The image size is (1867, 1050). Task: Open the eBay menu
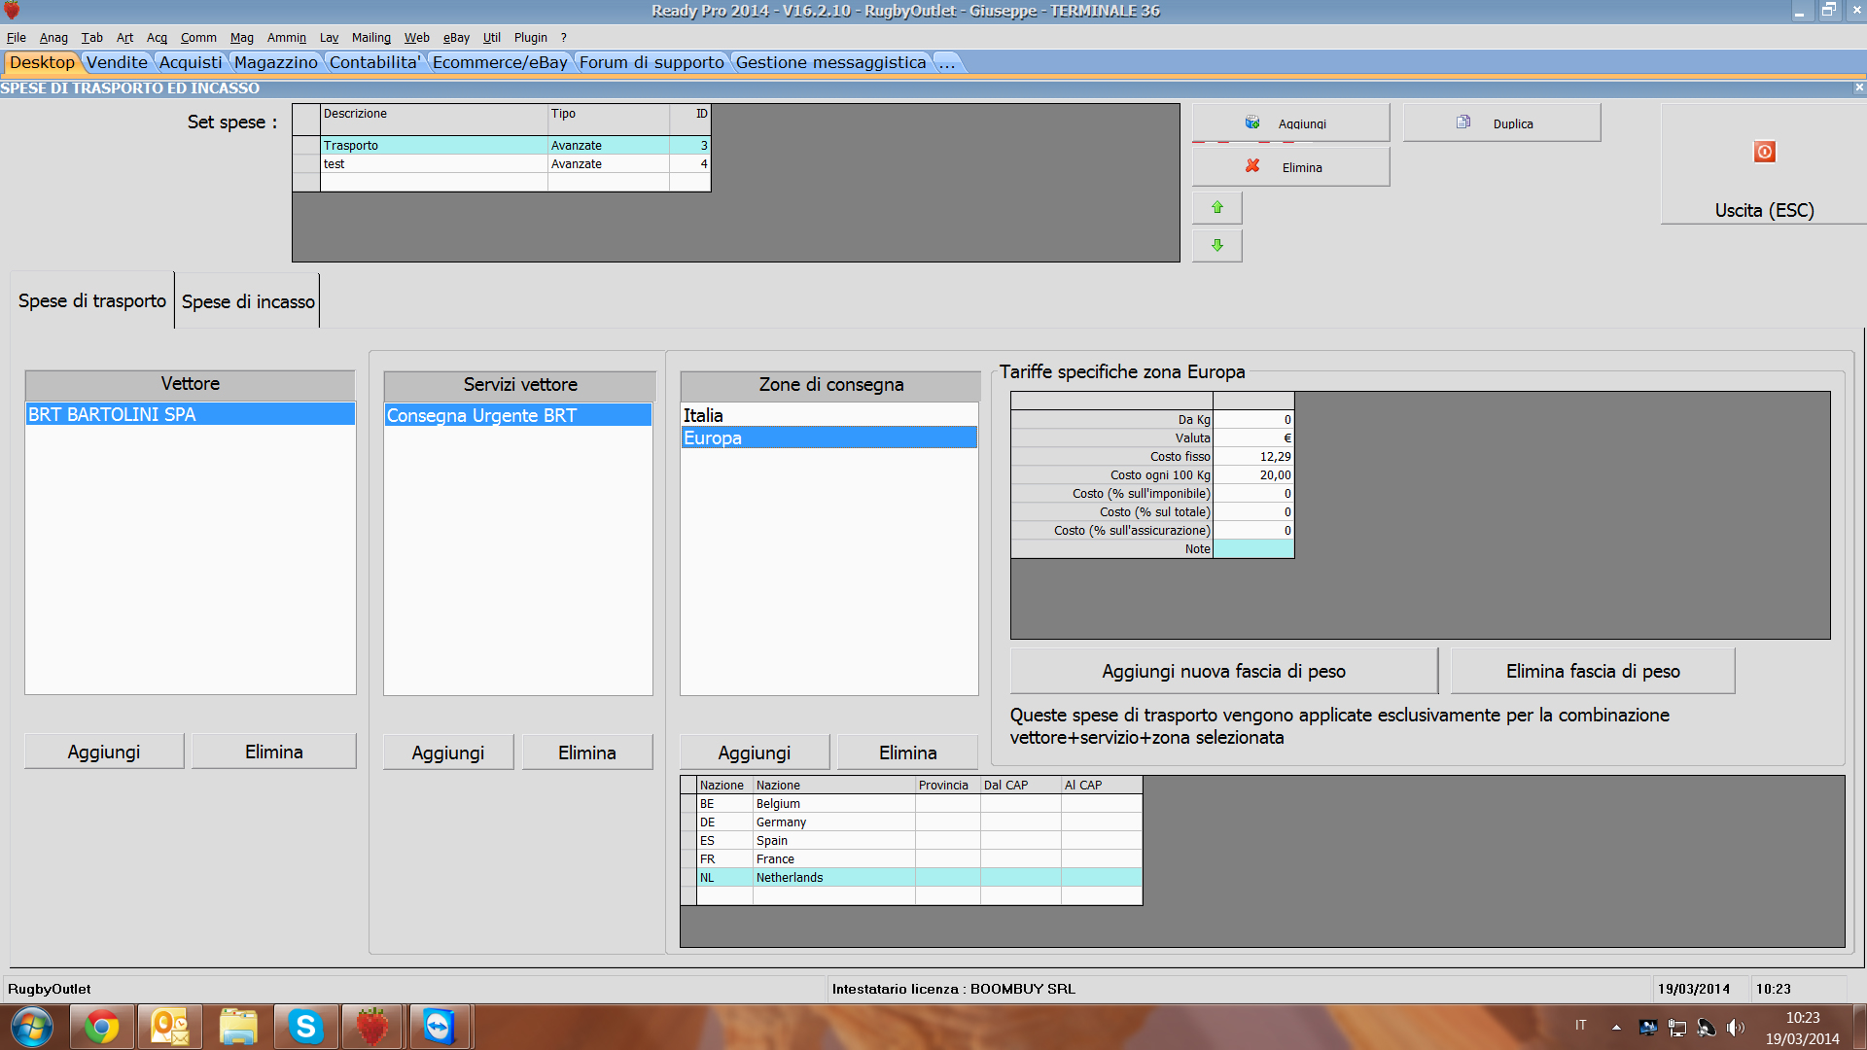(456, 38)
